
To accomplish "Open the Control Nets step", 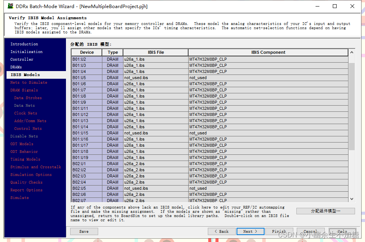I will (x=28, y=129).
